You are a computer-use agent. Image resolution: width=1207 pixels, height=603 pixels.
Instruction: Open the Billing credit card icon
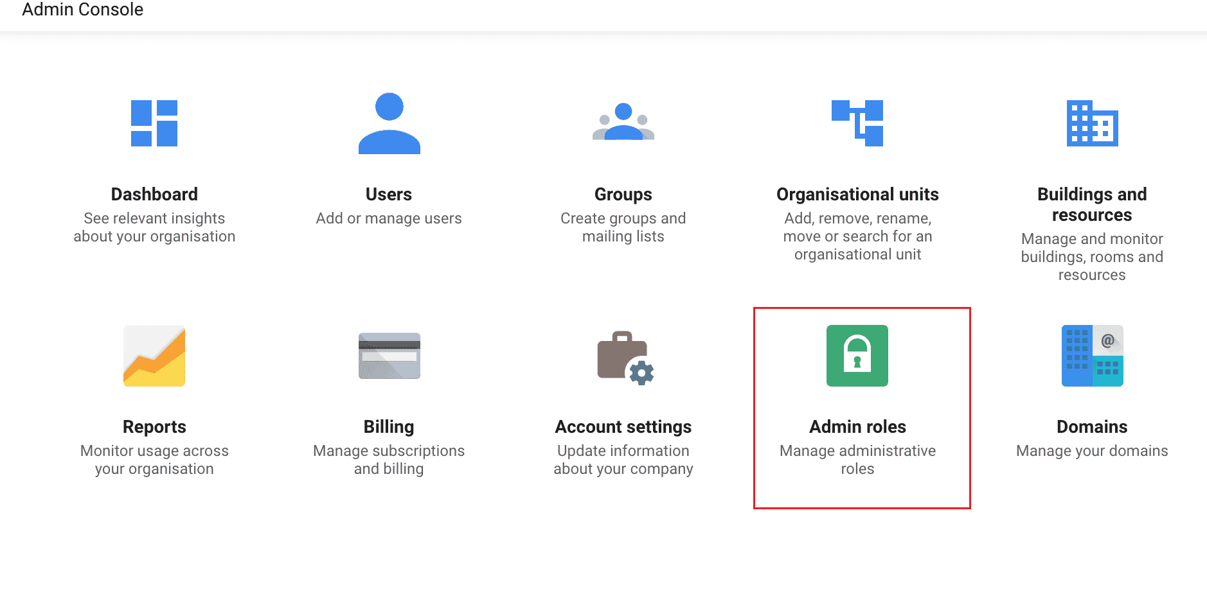389,356
